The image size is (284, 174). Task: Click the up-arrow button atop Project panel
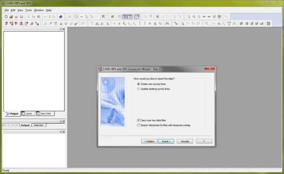[x=61, y=29]
